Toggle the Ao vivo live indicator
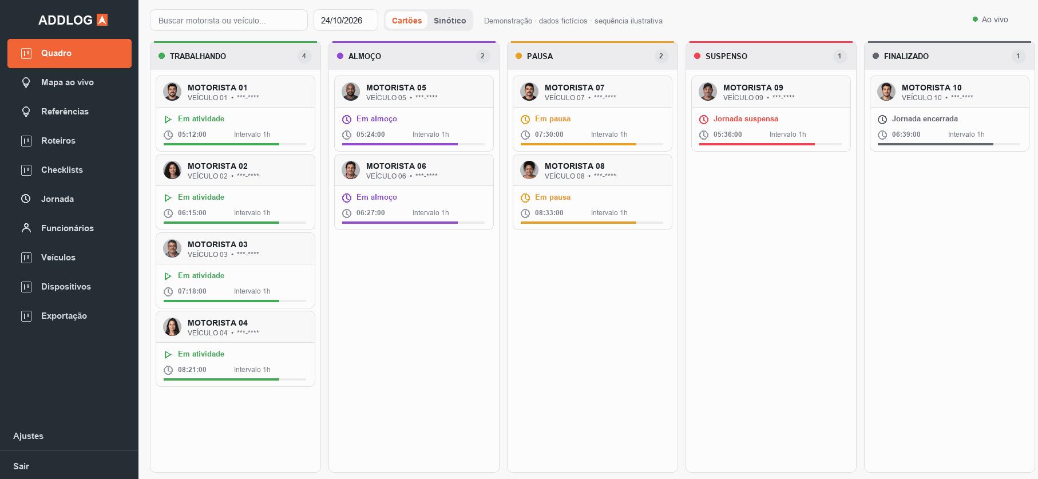 pyautogui.click(x=991, y=19)
